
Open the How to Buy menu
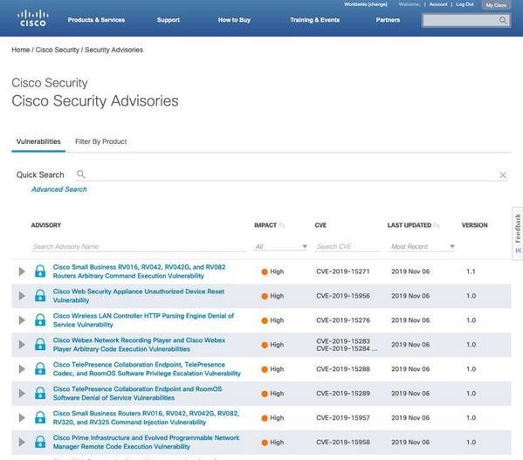234,20
